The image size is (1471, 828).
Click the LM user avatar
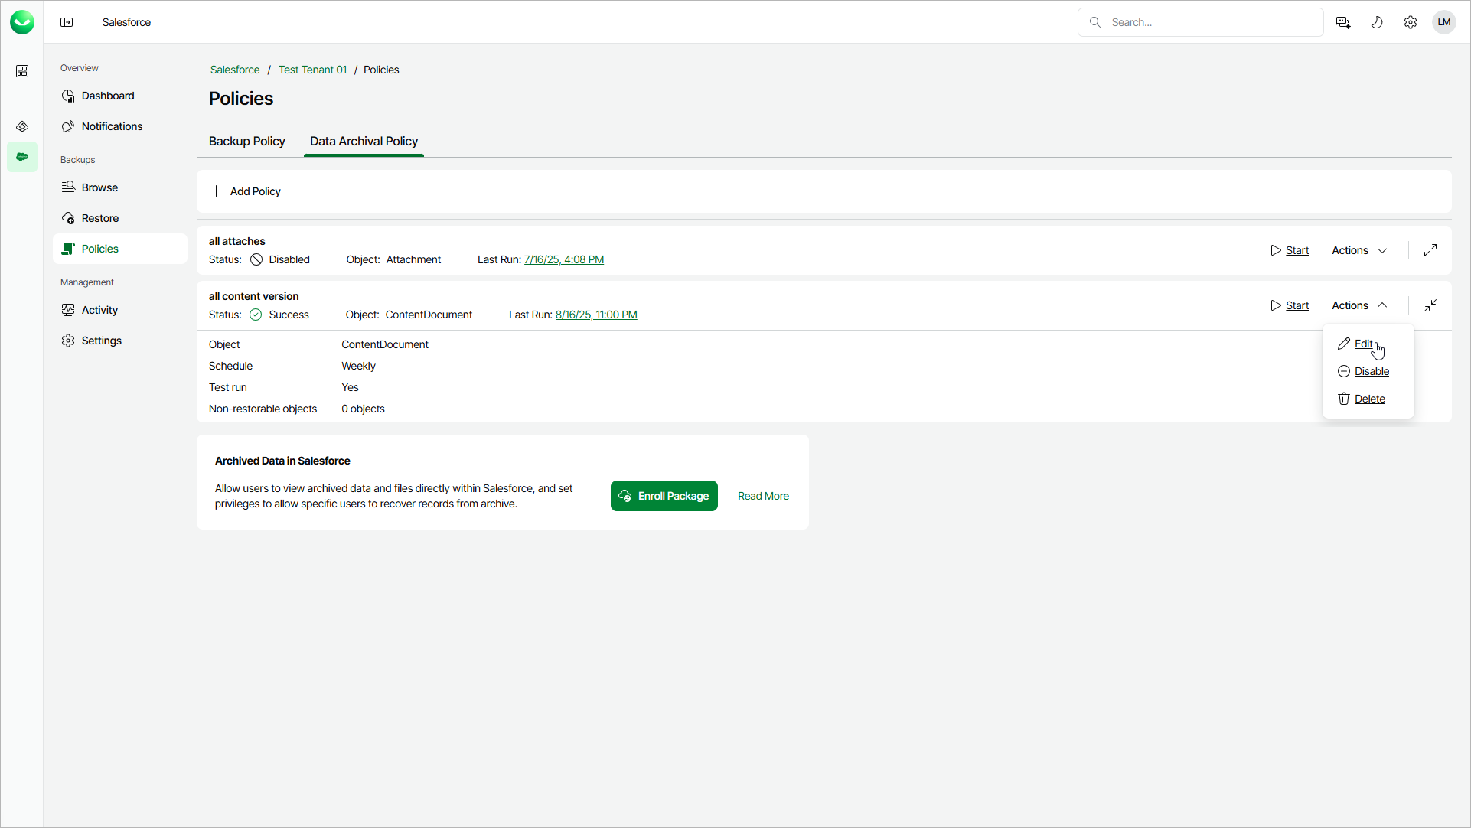point(1443,22)
